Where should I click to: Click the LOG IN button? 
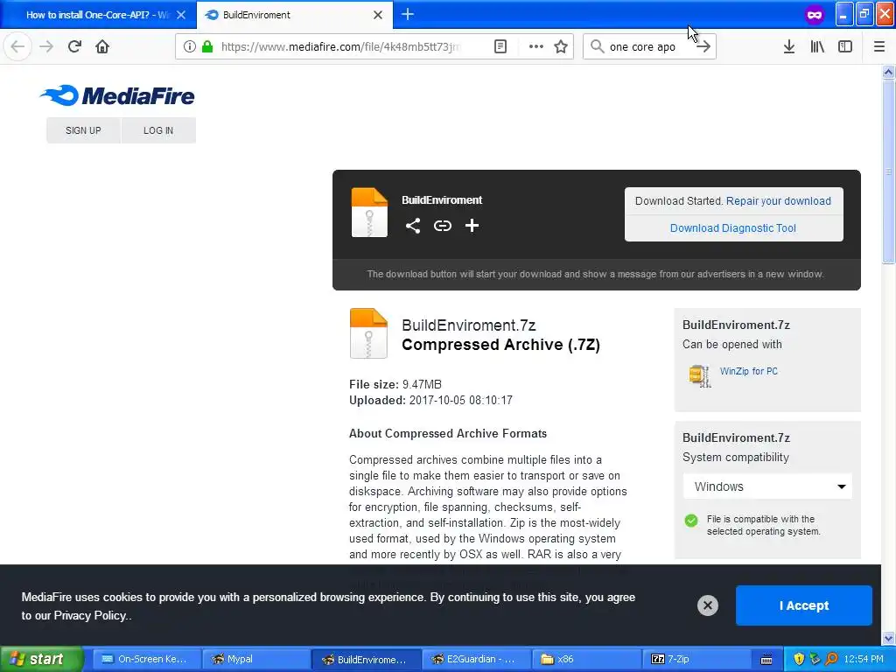pos(158,130)
